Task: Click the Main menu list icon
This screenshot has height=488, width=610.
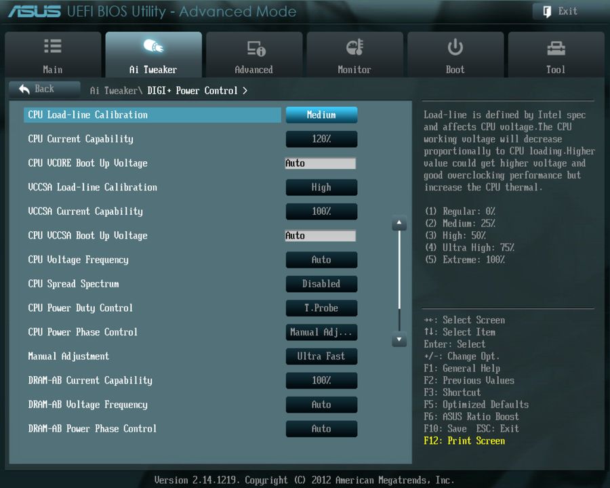Action: tap(53, 47)
